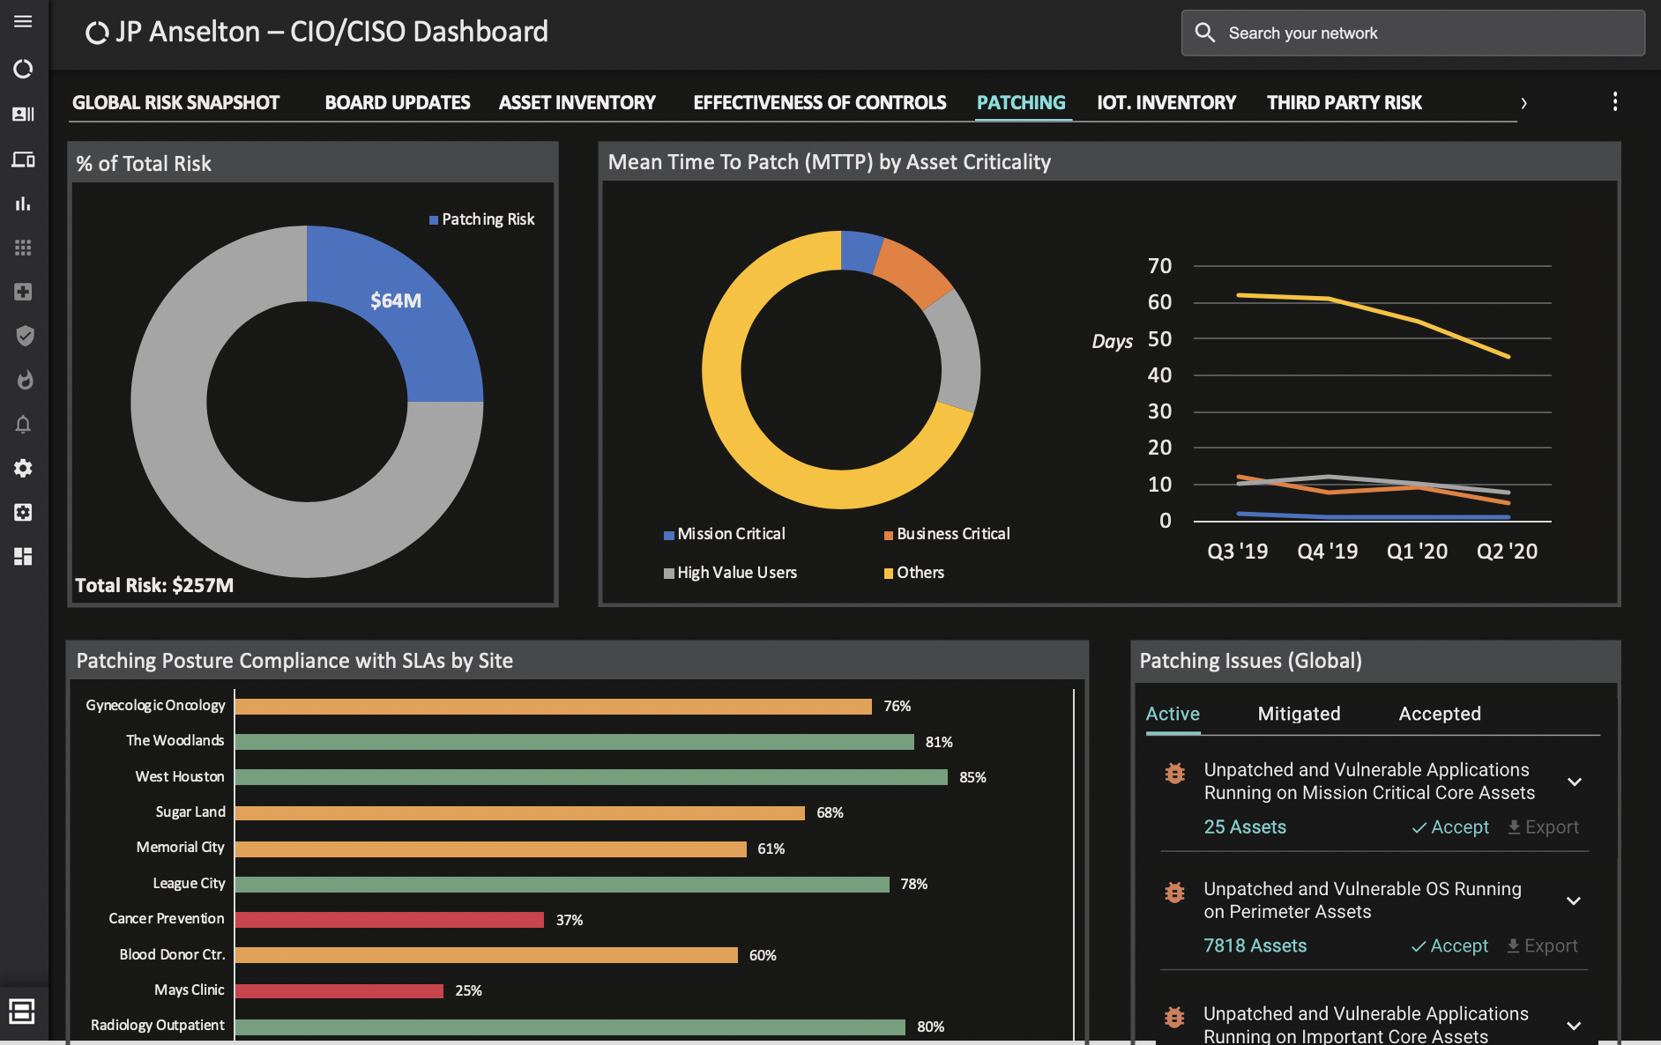
Task: Switch to Asset Inventory tab
Action: pos(577,103)
